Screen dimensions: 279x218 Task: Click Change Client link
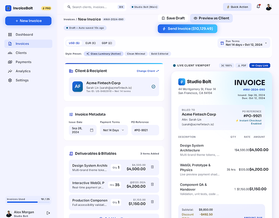[148, 71]
